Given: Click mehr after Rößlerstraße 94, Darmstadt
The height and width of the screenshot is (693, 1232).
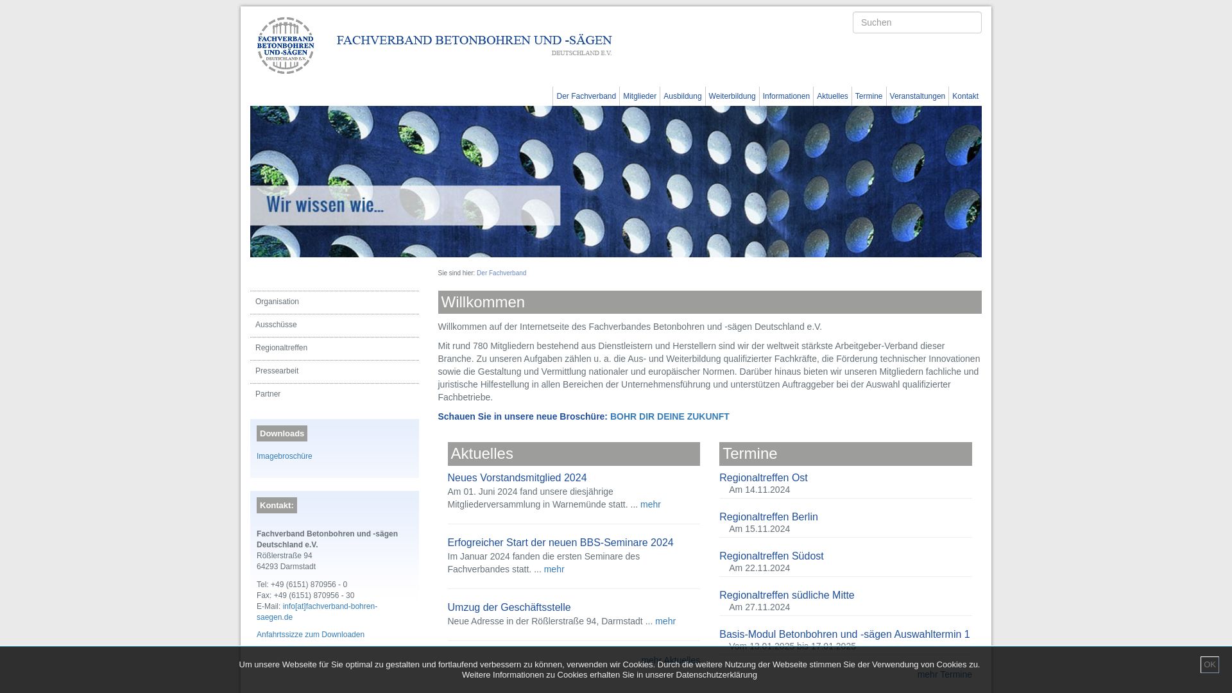Looking at the screenshot, I should point(665,621).
